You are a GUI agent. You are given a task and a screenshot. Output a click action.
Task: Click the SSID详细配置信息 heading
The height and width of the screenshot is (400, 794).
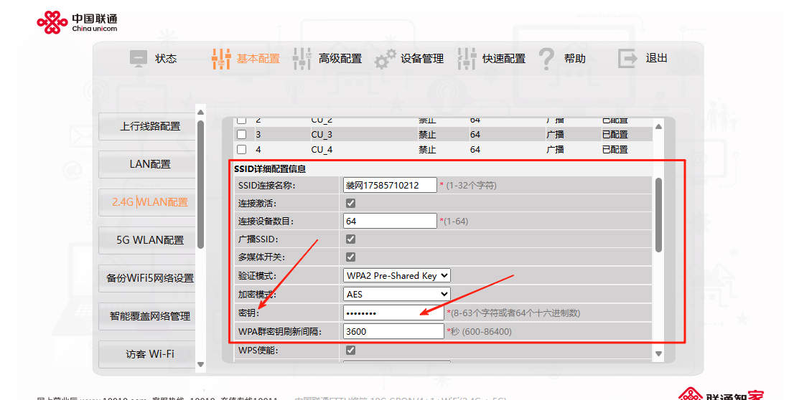coord(270,169)
